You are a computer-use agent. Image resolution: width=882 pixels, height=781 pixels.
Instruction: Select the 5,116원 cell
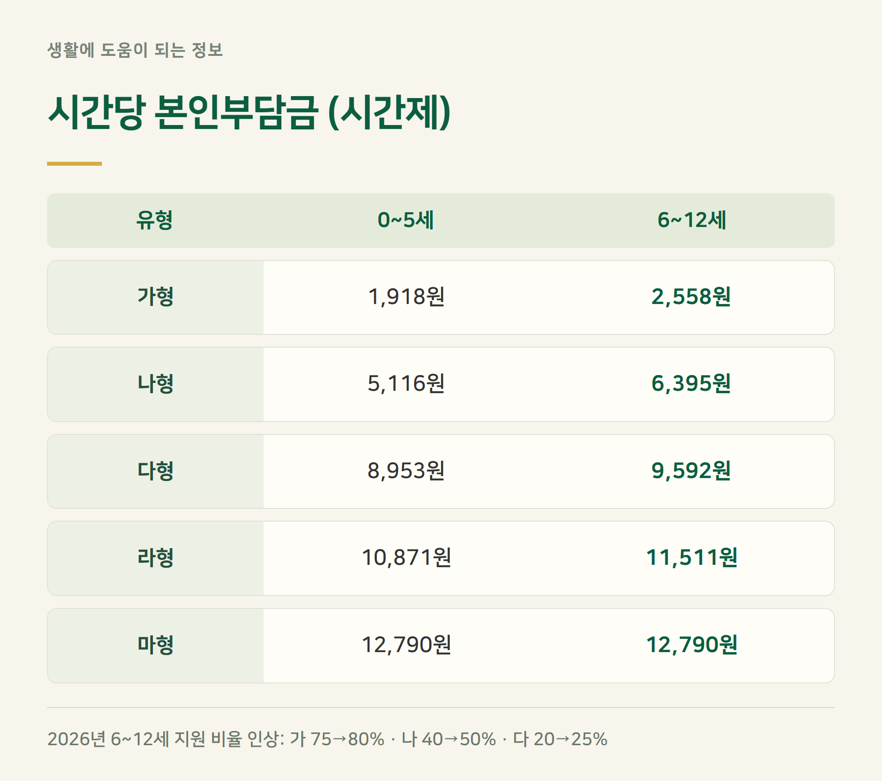[x=406, y=384]
